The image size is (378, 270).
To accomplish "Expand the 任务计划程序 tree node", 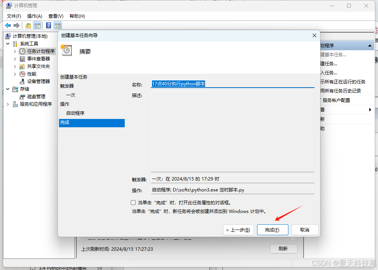I will (x=15, y=51).
